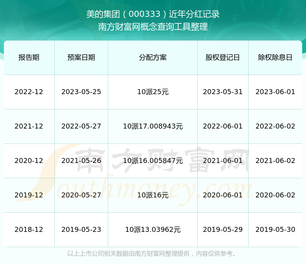Click the 分配方案 column header
Image resolution: width=306 pixels, height=264 pixels.
pos(153,57)
